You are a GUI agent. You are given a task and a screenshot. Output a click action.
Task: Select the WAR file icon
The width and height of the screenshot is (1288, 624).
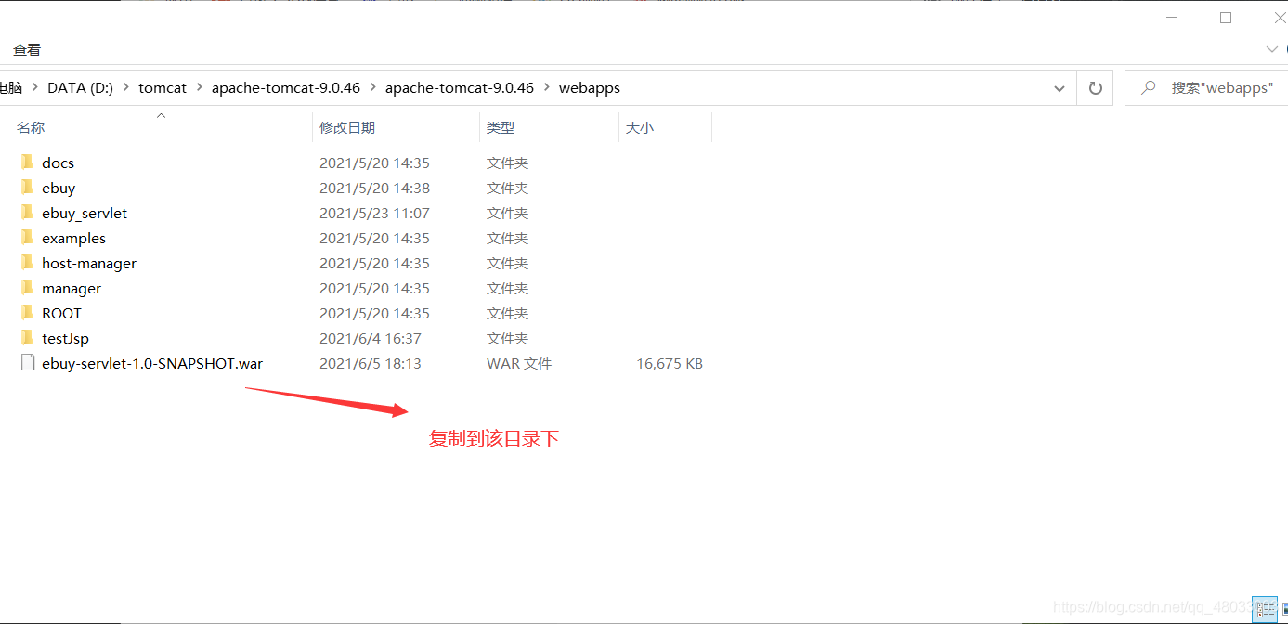pyautogui.click(x=27, y=363)
